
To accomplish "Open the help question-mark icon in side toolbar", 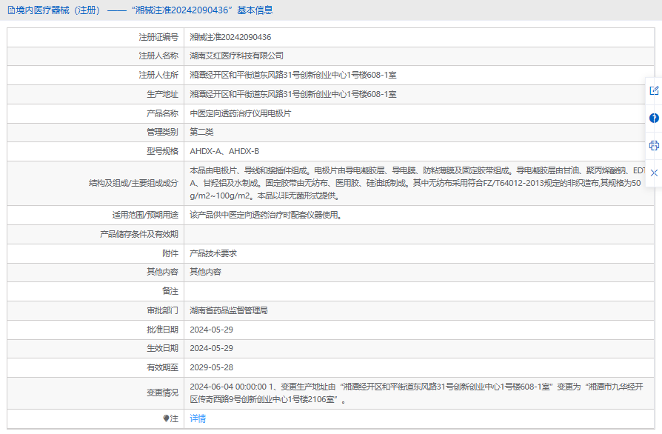I will coord(654,118).
